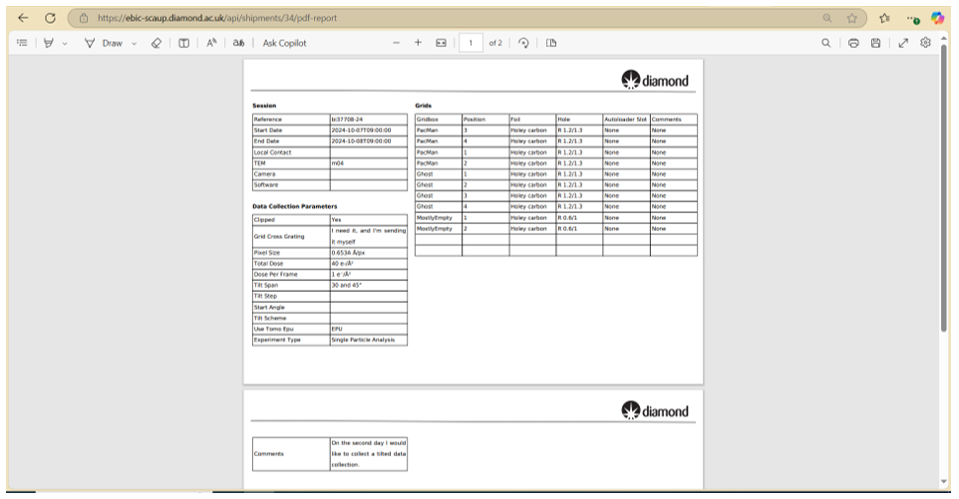Open the Copilot sidebar icon

(938, 18)
